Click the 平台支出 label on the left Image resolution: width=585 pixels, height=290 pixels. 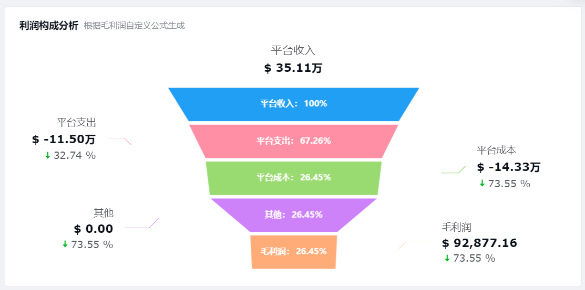point(77,123)
